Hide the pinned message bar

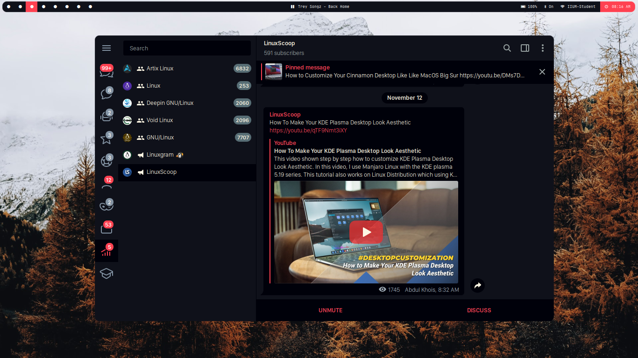point(542,72)
